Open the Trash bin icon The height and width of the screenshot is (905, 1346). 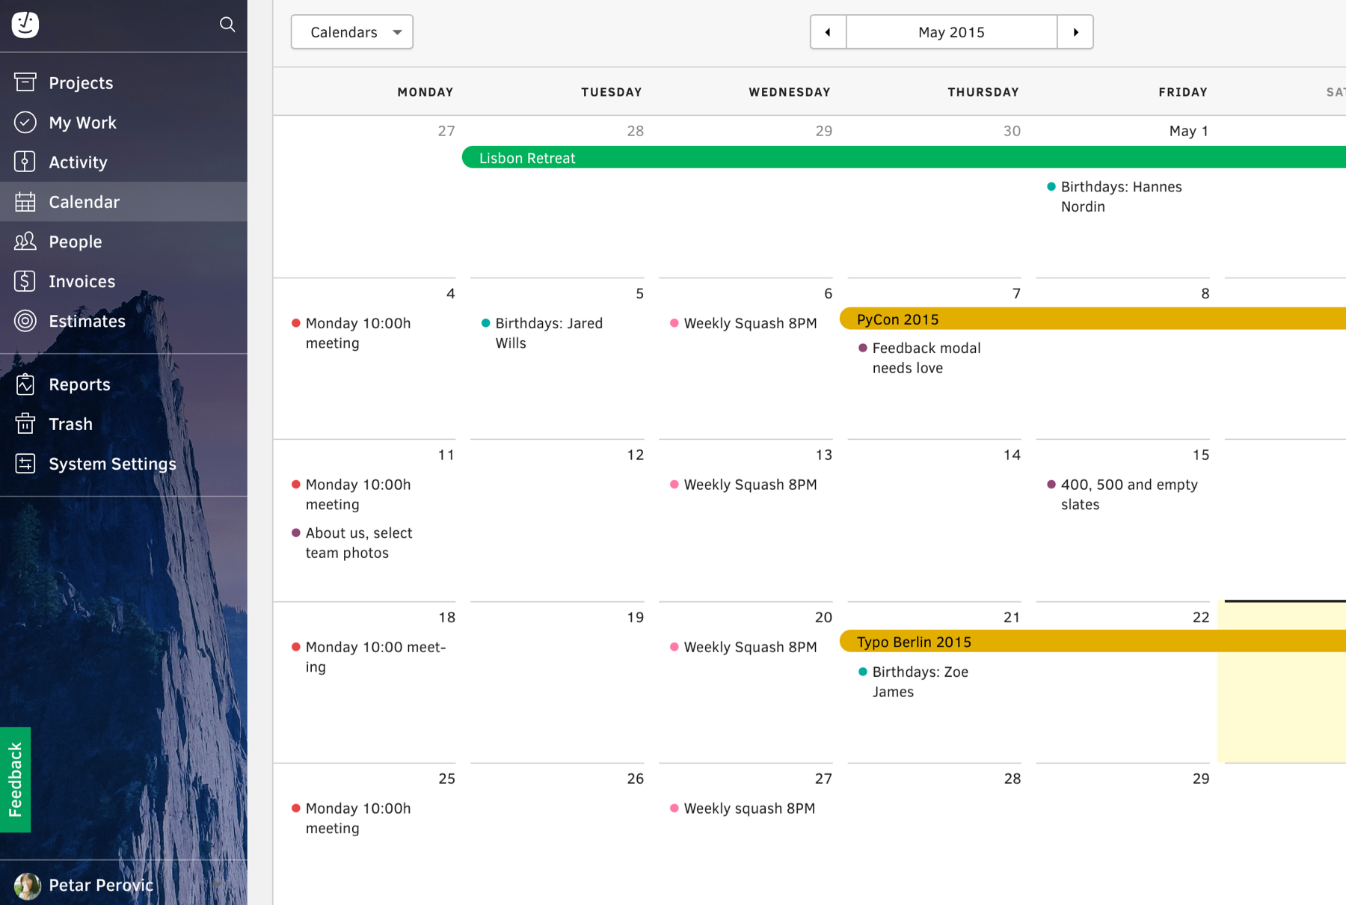(x=25, y=423)
